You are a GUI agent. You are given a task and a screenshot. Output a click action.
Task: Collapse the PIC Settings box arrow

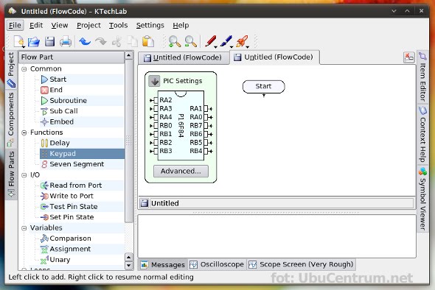tap(154, 81)
